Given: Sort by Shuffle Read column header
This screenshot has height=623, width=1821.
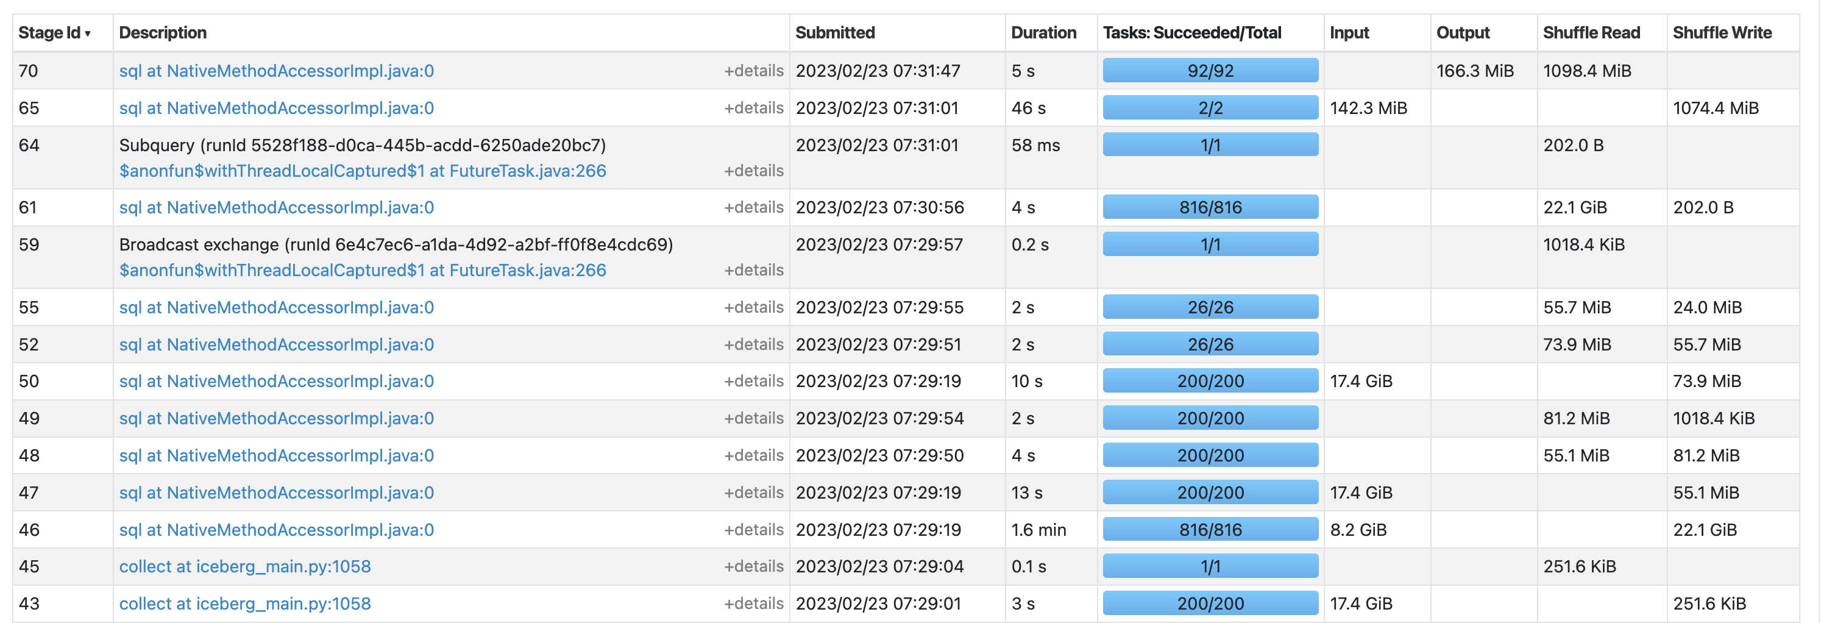Looking at the screenshot, I should pos(1591,32).
